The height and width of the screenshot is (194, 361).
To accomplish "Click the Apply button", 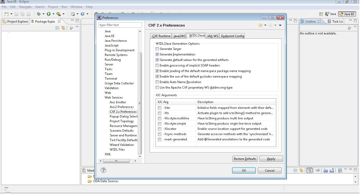I will pos(271,159).
